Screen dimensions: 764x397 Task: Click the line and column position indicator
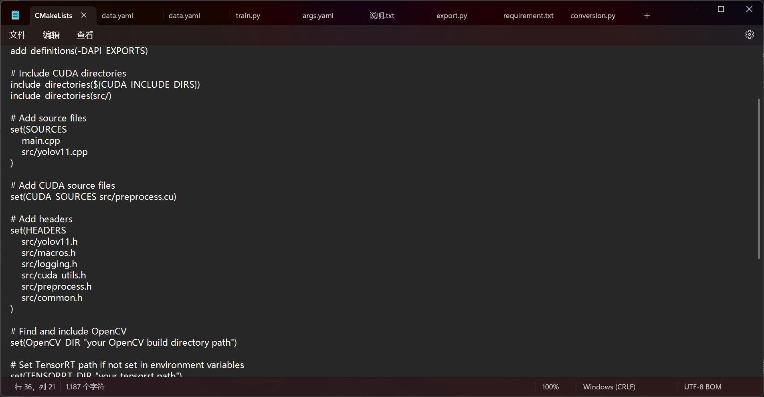coord(35,387)
